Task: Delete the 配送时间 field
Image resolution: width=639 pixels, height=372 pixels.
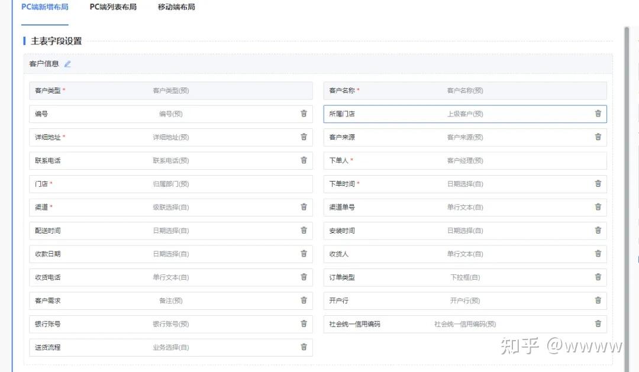Action: 304,230
